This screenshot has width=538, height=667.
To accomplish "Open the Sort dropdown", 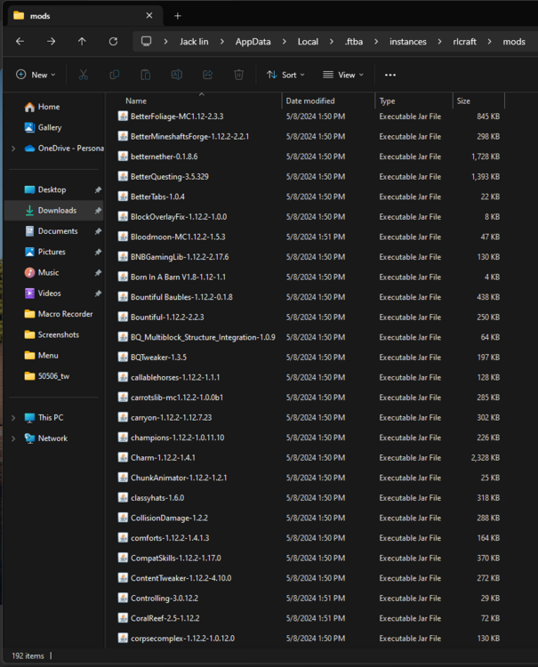I will (x=285, y=75).
